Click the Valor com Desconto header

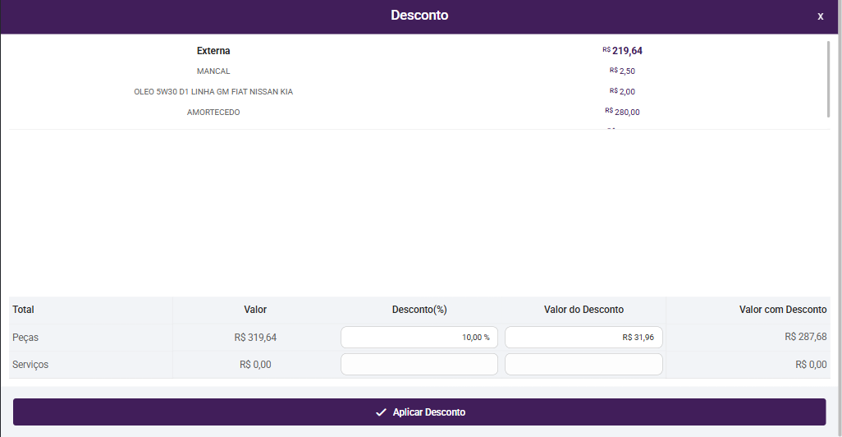tap(783, 310)
